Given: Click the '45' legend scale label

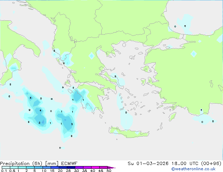Looking at the screenshot, I should point(101,171).
